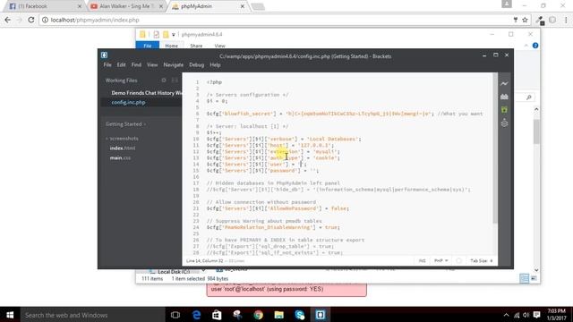573x322 pixels.
Task: Click the File Explorer vertical scrollbar thumb
Action: click(536, 131)
